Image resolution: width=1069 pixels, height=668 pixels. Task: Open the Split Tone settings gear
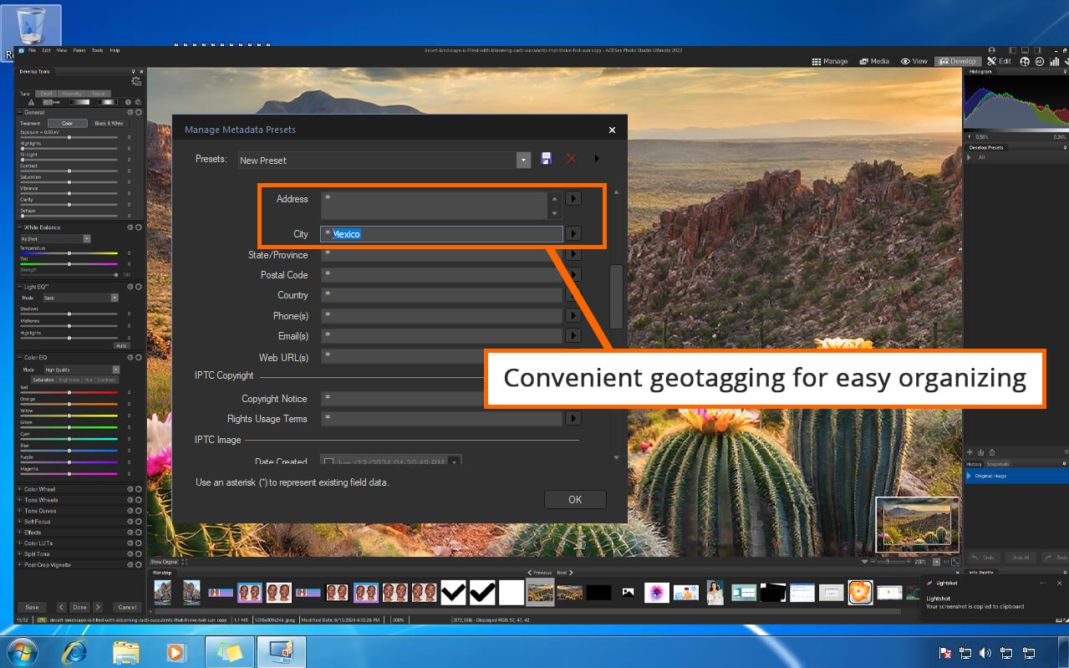130,554
